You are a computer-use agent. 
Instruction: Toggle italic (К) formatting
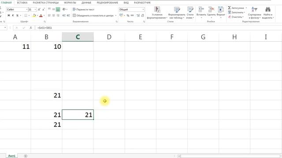coord(13,16)
